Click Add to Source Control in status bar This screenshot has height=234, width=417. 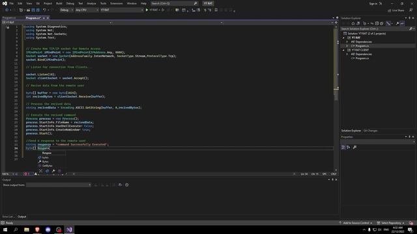356,223
